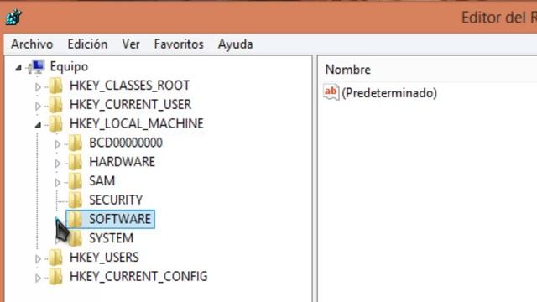Click the SOFTWARE folder icon
537x302 pixels.
pyautogui.click(x=75, y=219)
